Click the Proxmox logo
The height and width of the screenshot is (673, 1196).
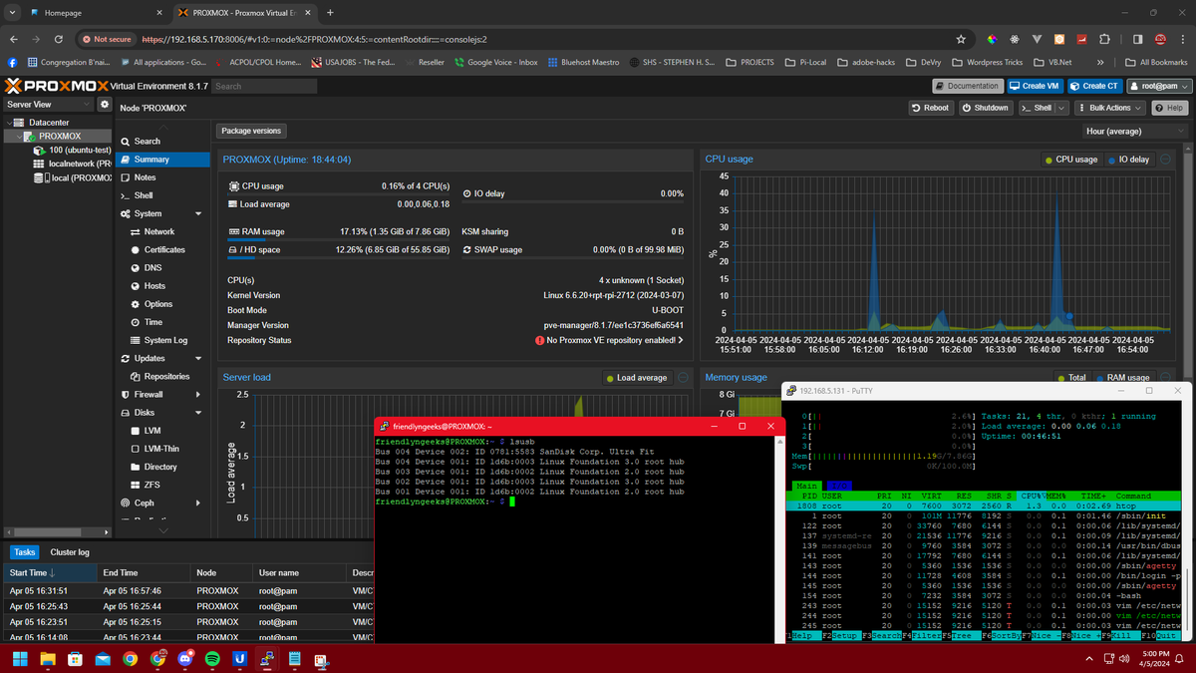pyautogui.click(x=56, y=86)
